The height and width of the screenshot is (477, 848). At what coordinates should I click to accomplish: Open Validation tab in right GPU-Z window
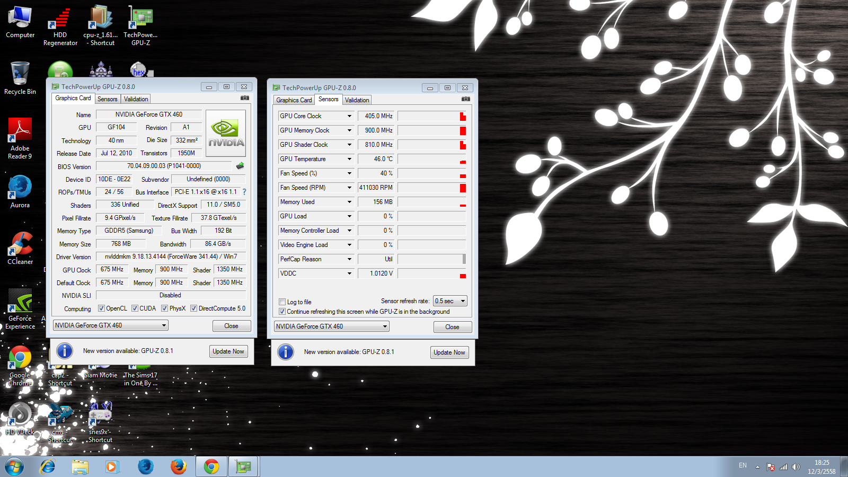[x=357, y=100]
